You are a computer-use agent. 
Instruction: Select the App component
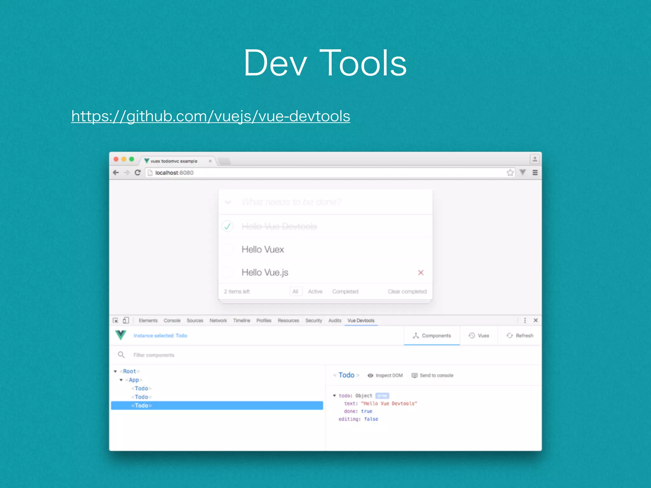coord(134,380)
